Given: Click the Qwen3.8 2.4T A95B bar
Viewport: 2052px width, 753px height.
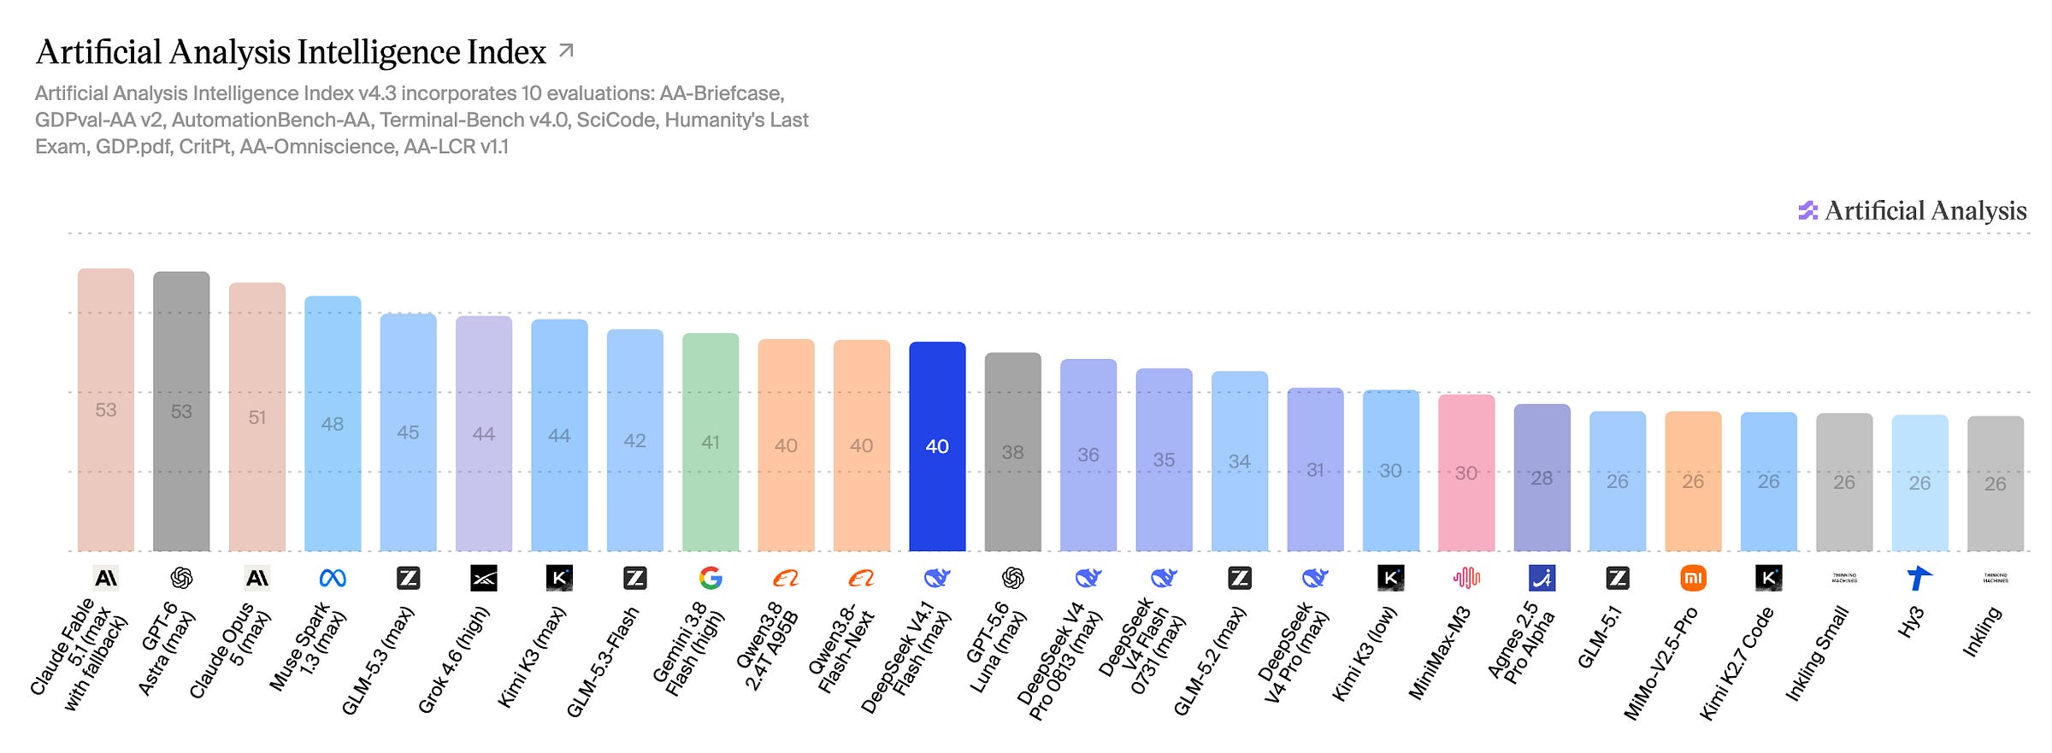Looking at the screenshot, I should [x=786, y=445].
